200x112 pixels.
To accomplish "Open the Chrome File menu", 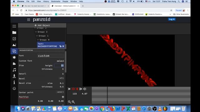I will pyautogui.click(x=28, y=1).
